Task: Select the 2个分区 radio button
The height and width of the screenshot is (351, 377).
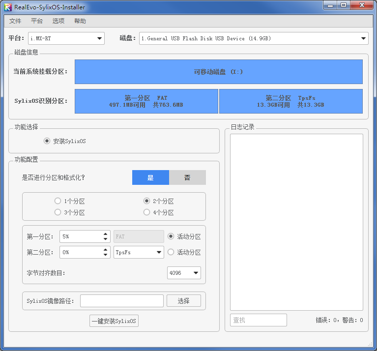Action: tap(159, 201)
